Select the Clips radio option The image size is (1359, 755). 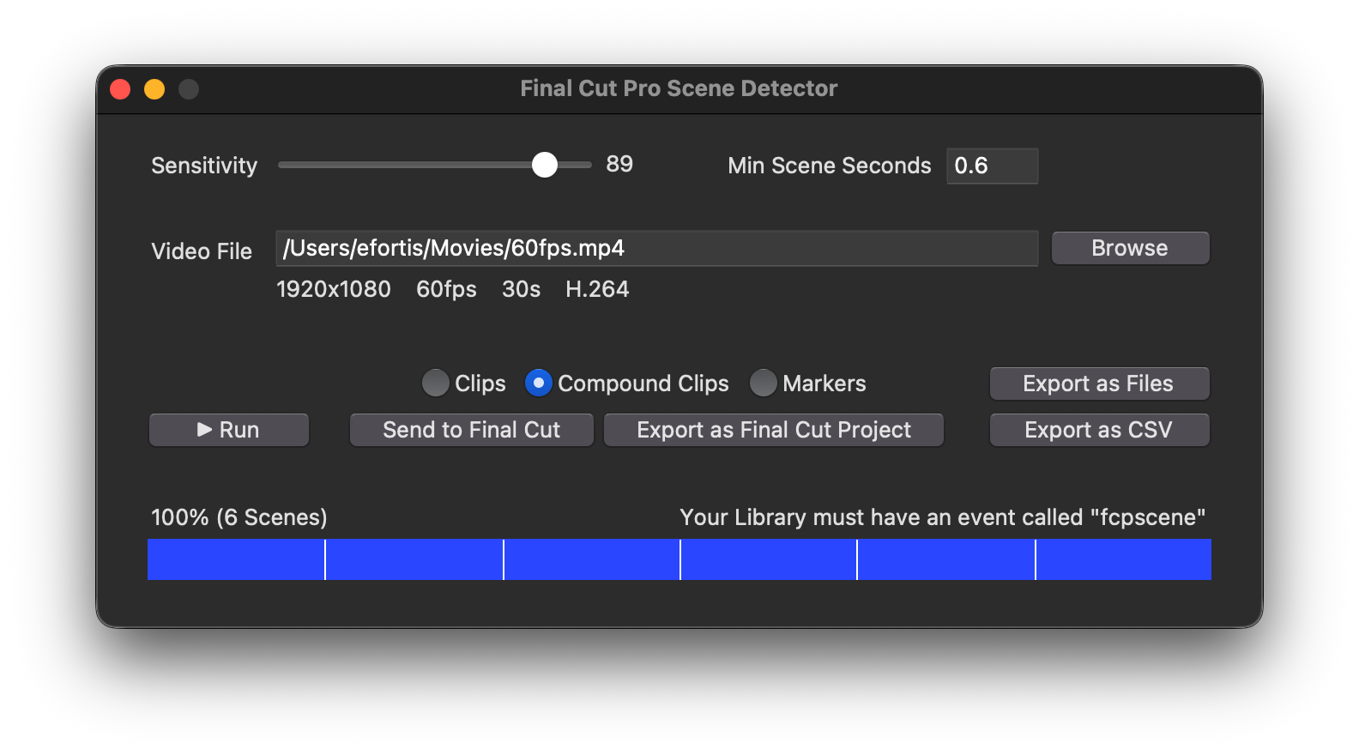tap(436, 383)
